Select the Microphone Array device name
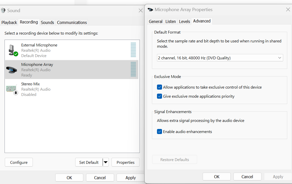This screenshot has height=184, width=292. pyautogui.click(x=37, y=65)
